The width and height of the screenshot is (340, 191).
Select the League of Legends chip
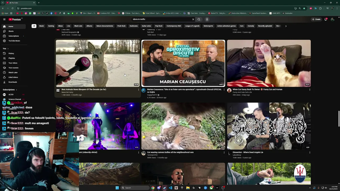192,26
